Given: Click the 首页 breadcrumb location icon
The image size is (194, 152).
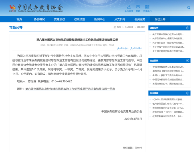Looking at the screenshot, I should tap(114, 27).
